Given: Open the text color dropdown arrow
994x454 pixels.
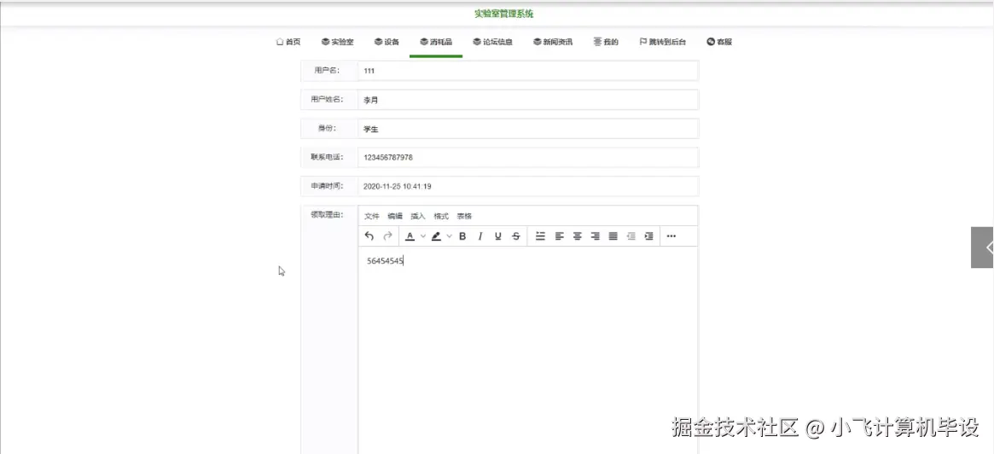Looking at the screenshot, I should [x=423, y=236].
